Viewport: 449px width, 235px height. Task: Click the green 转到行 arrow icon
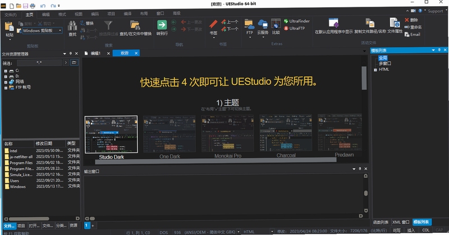162,25
